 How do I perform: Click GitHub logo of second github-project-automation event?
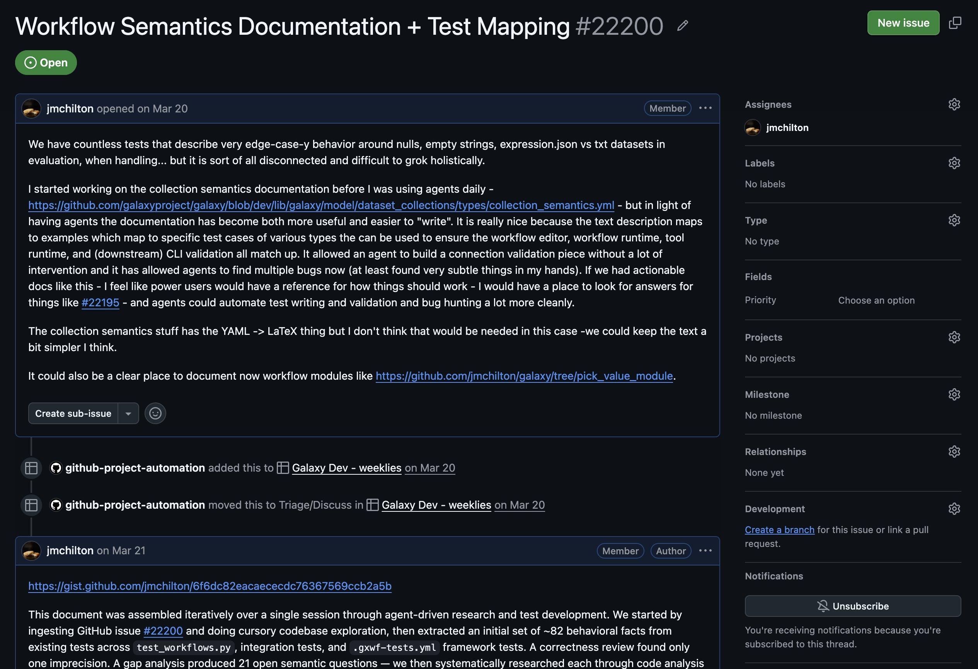pos(56,505)
